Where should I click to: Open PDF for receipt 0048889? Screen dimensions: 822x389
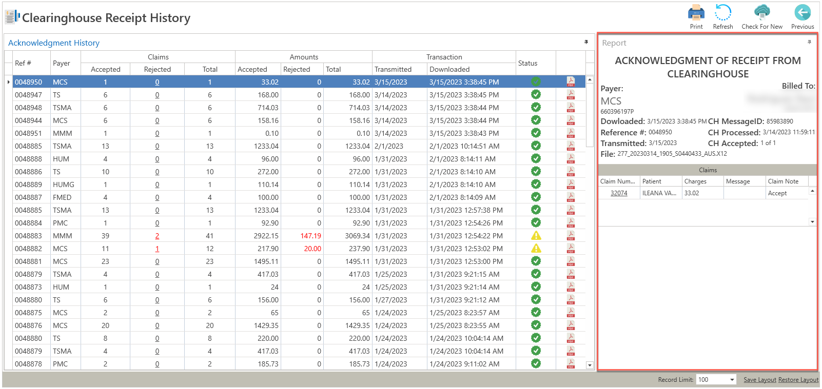(571, 184)
